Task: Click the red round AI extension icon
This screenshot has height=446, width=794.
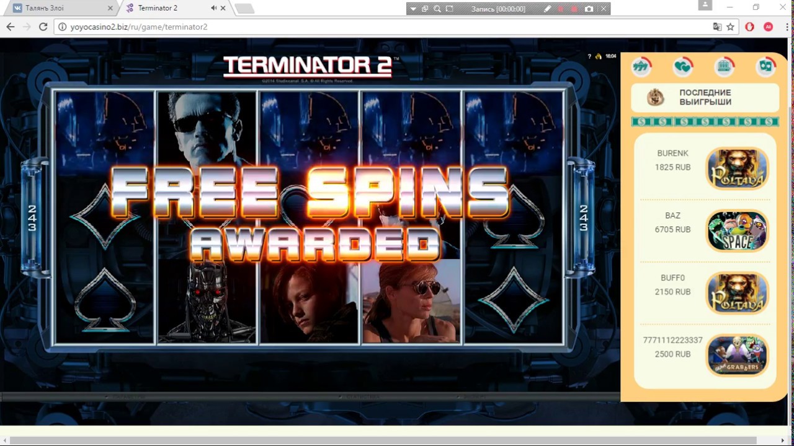Action: click(x=768, y=27)
